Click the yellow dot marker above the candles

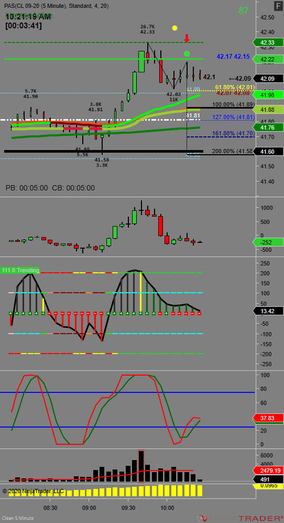click(174, 28)
